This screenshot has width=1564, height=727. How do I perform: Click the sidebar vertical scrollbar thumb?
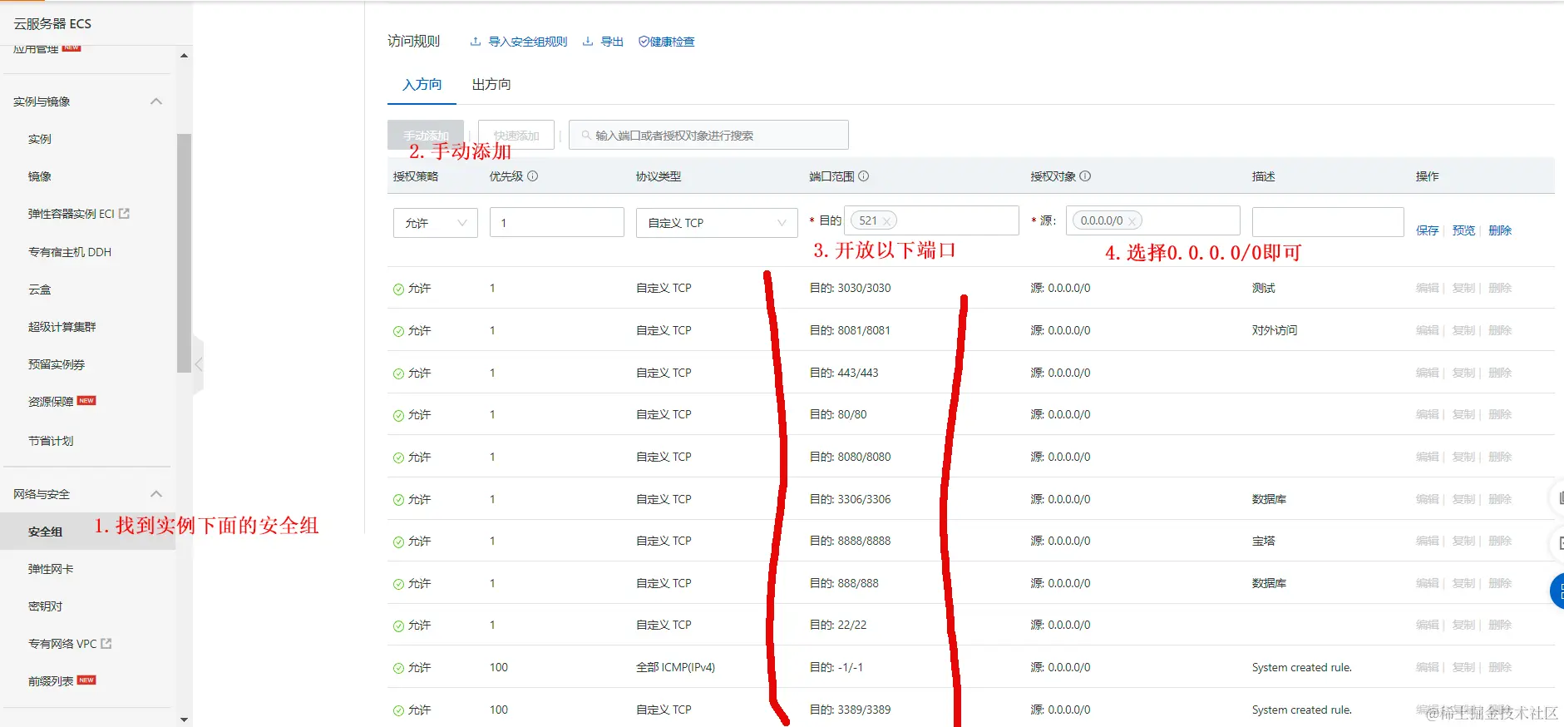(x=184, y=254)
